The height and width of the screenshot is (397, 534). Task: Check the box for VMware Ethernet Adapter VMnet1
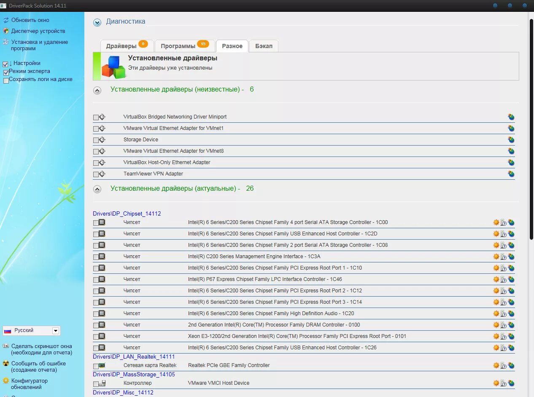tap(96, 129)
